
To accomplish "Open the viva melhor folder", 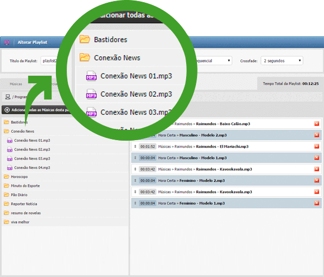I will pos(20,222).
